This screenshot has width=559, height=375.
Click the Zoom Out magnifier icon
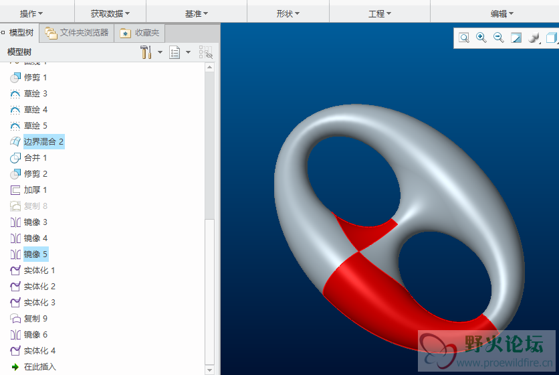498,37
